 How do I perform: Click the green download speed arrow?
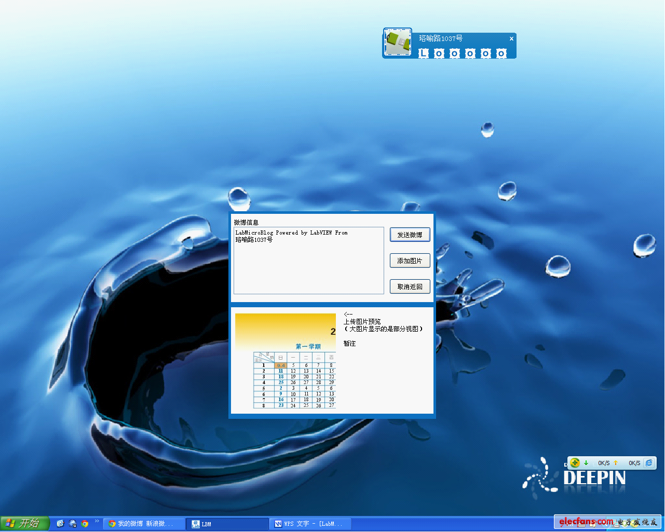pos(586,463)
